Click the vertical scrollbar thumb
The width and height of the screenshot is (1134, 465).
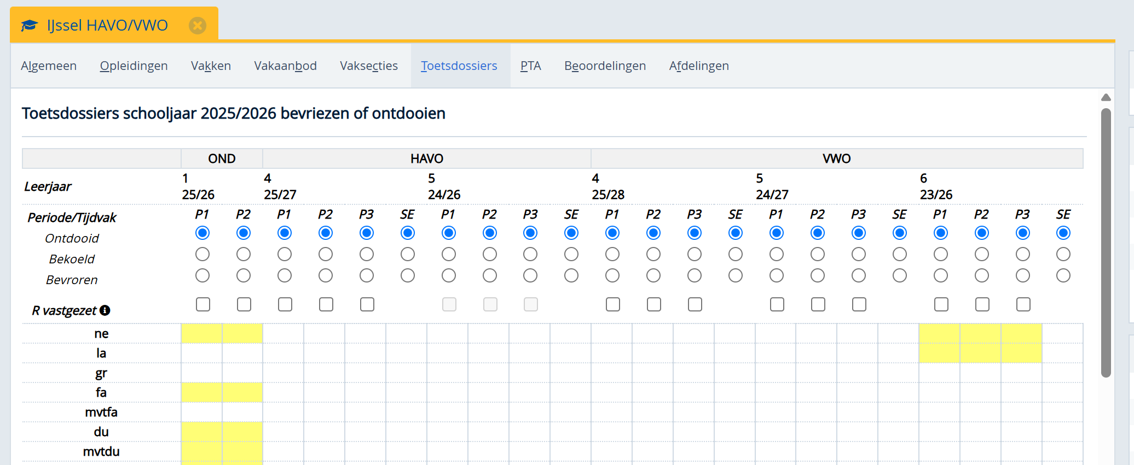pyautogui.click(x=1106, y=240)
